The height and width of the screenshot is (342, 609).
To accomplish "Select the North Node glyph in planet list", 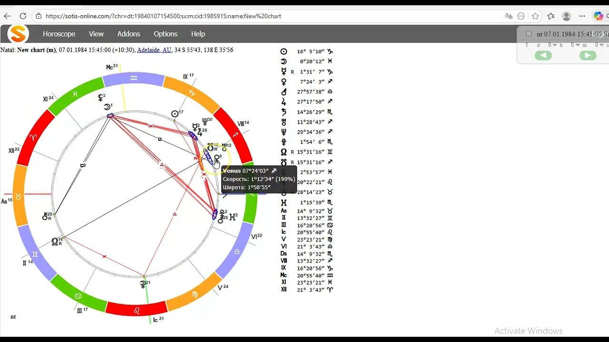I will tap(284, 152).
